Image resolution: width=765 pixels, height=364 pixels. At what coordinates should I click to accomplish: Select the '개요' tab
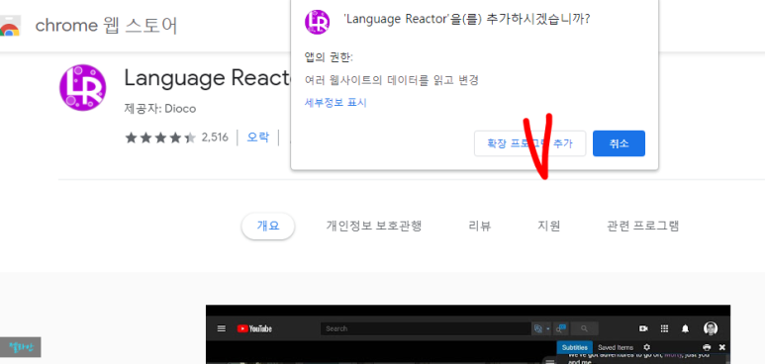(x=268, y=226)
